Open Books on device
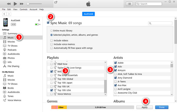 [x=11, y=88]
